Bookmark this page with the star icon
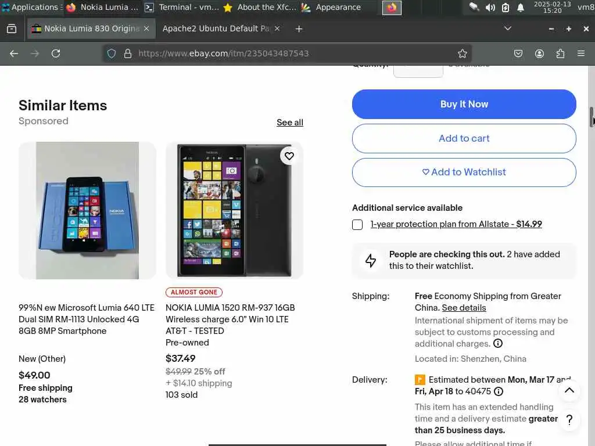Screen dimensions: 595x446 tap(462, 53)
